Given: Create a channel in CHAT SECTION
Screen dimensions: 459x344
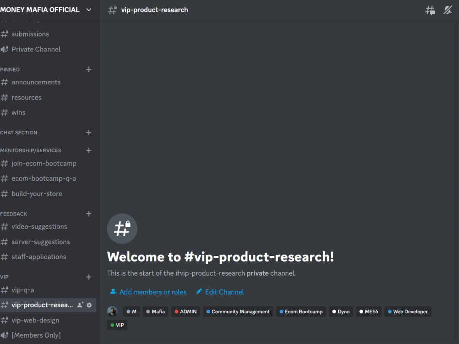Looking at the screenshot, I should click(x=89, y=133).
